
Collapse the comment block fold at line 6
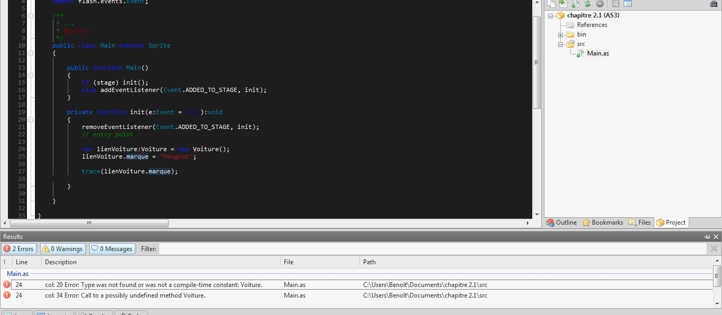click(x=31, y=16)
